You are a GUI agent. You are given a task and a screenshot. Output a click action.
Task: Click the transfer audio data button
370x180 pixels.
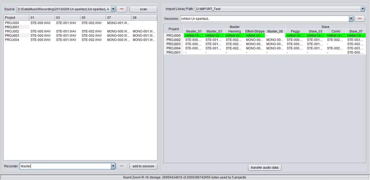265,167
